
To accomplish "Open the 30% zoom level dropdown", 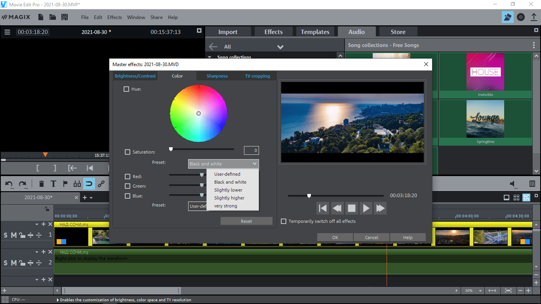I will [x=481, y=291].
